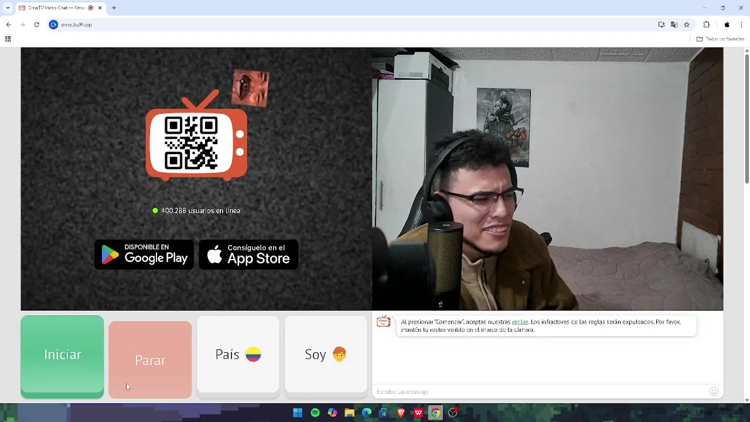
Task: Close the OmeTV Video Chat tab
Action: pos(100,8)
